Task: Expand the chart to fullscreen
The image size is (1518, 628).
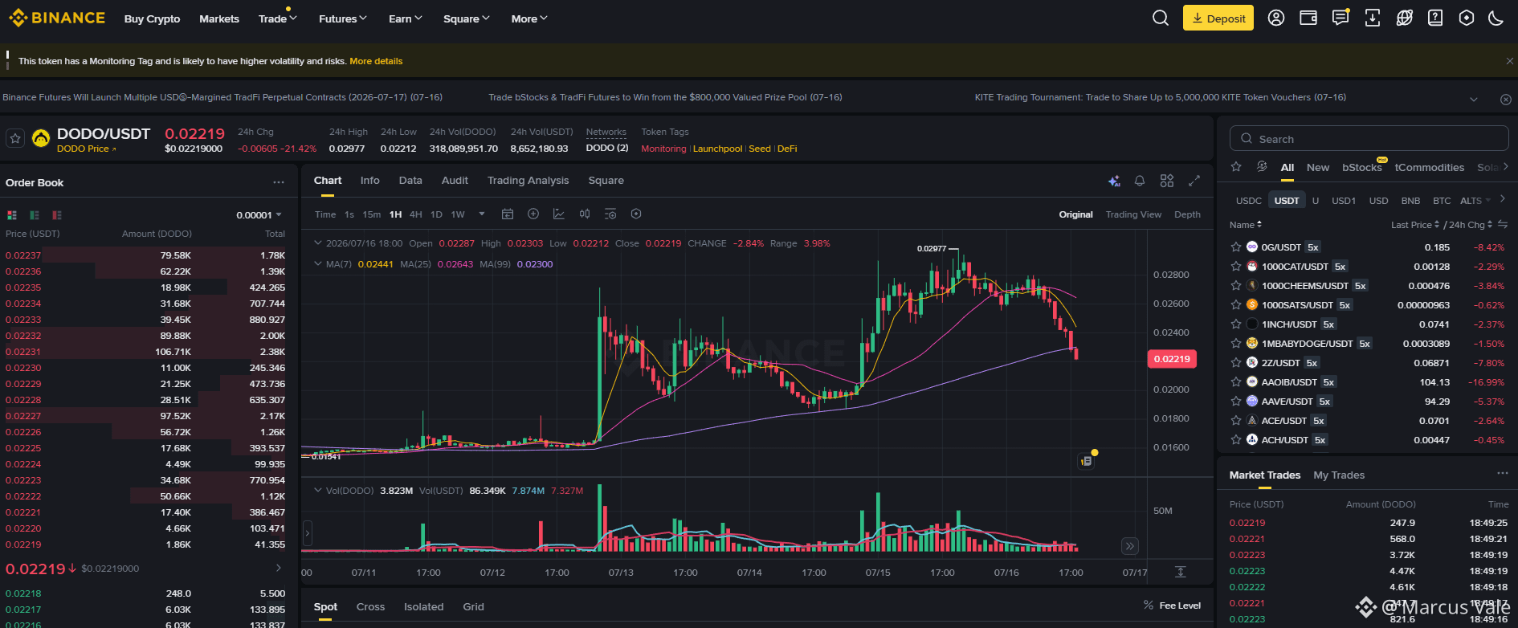Action: pyautogui.click(x=1194, y=181)
